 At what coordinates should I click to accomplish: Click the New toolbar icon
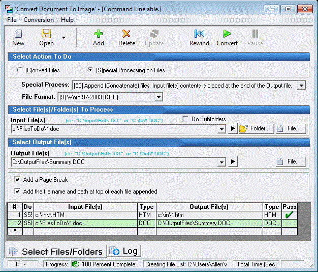coord(18,34)
